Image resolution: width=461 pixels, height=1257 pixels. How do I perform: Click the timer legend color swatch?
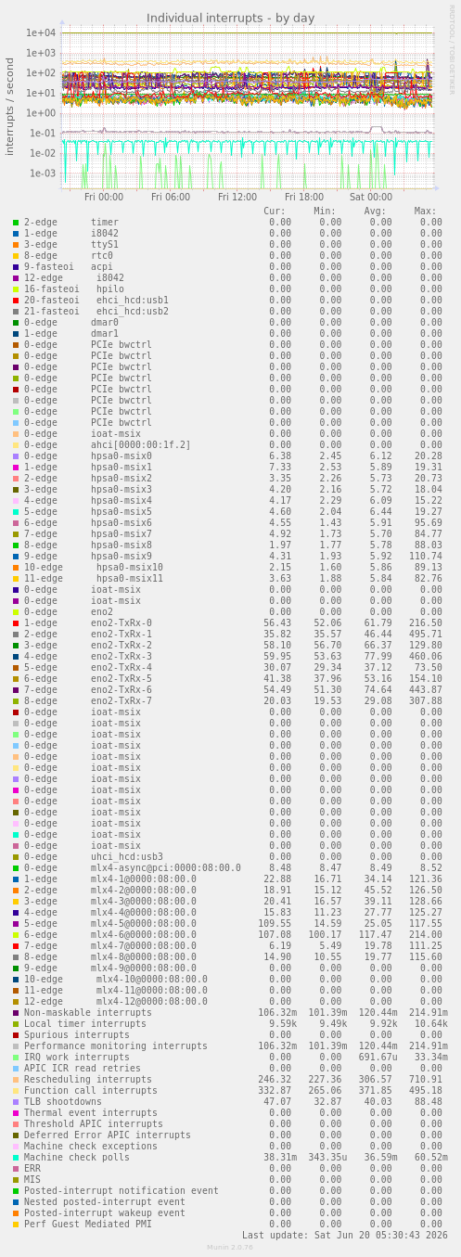(16, 223)
